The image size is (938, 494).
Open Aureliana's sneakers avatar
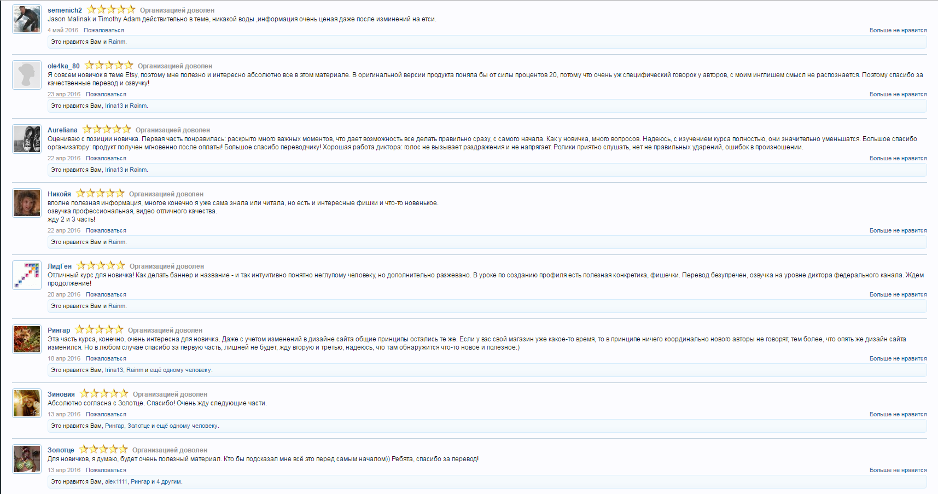[27, 139]
